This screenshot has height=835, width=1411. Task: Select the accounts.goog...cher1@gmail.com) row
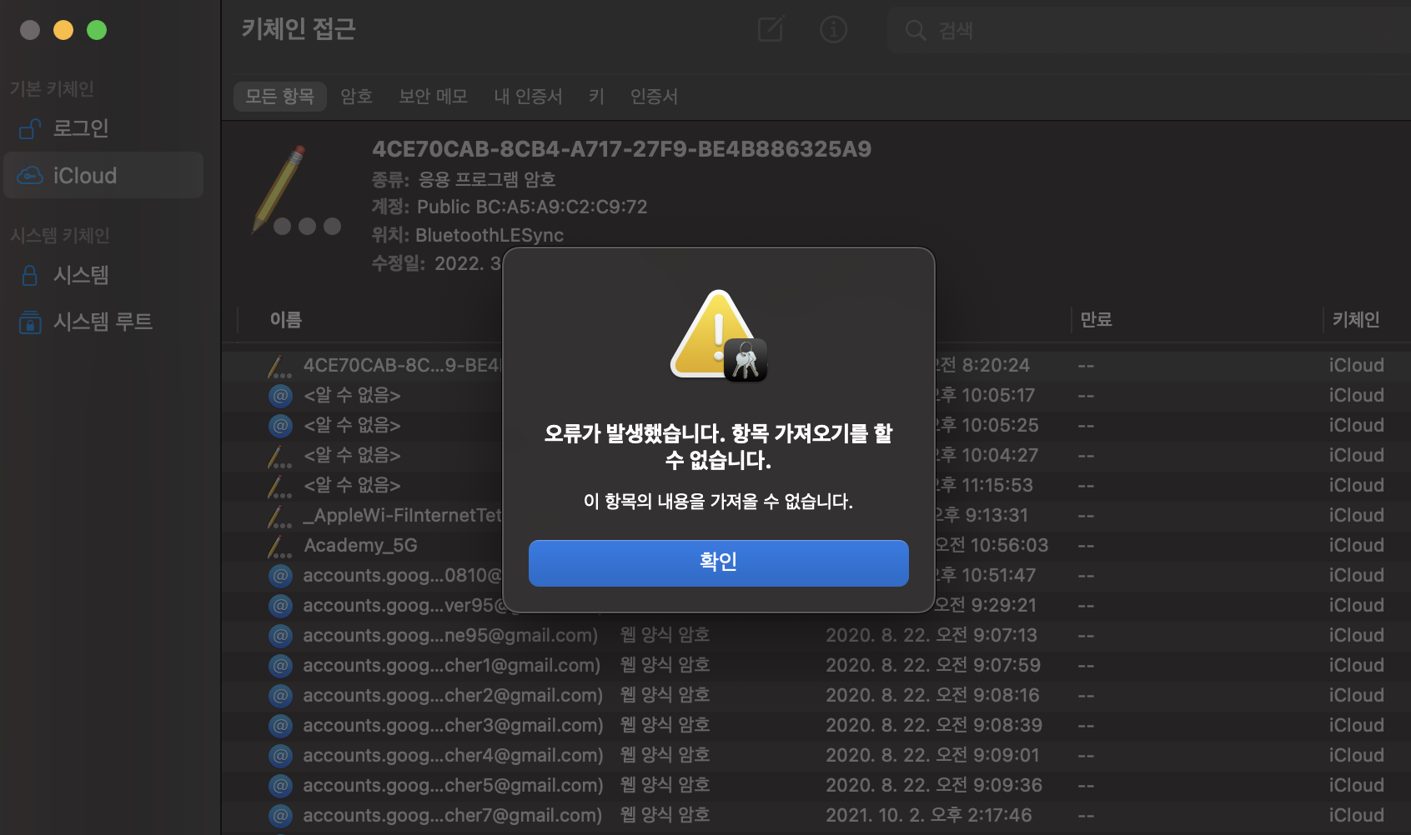[816, 665]
